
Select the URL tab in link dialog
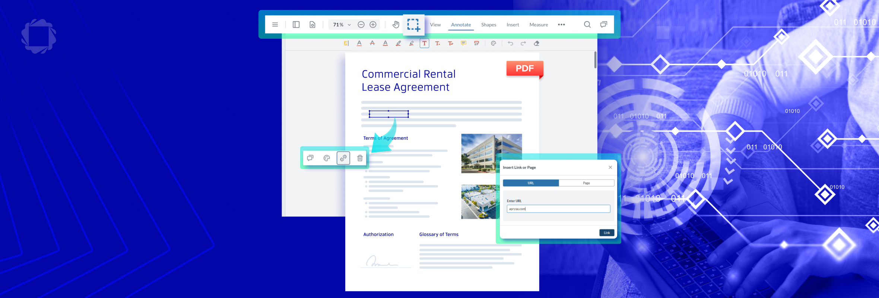[531, 183]
